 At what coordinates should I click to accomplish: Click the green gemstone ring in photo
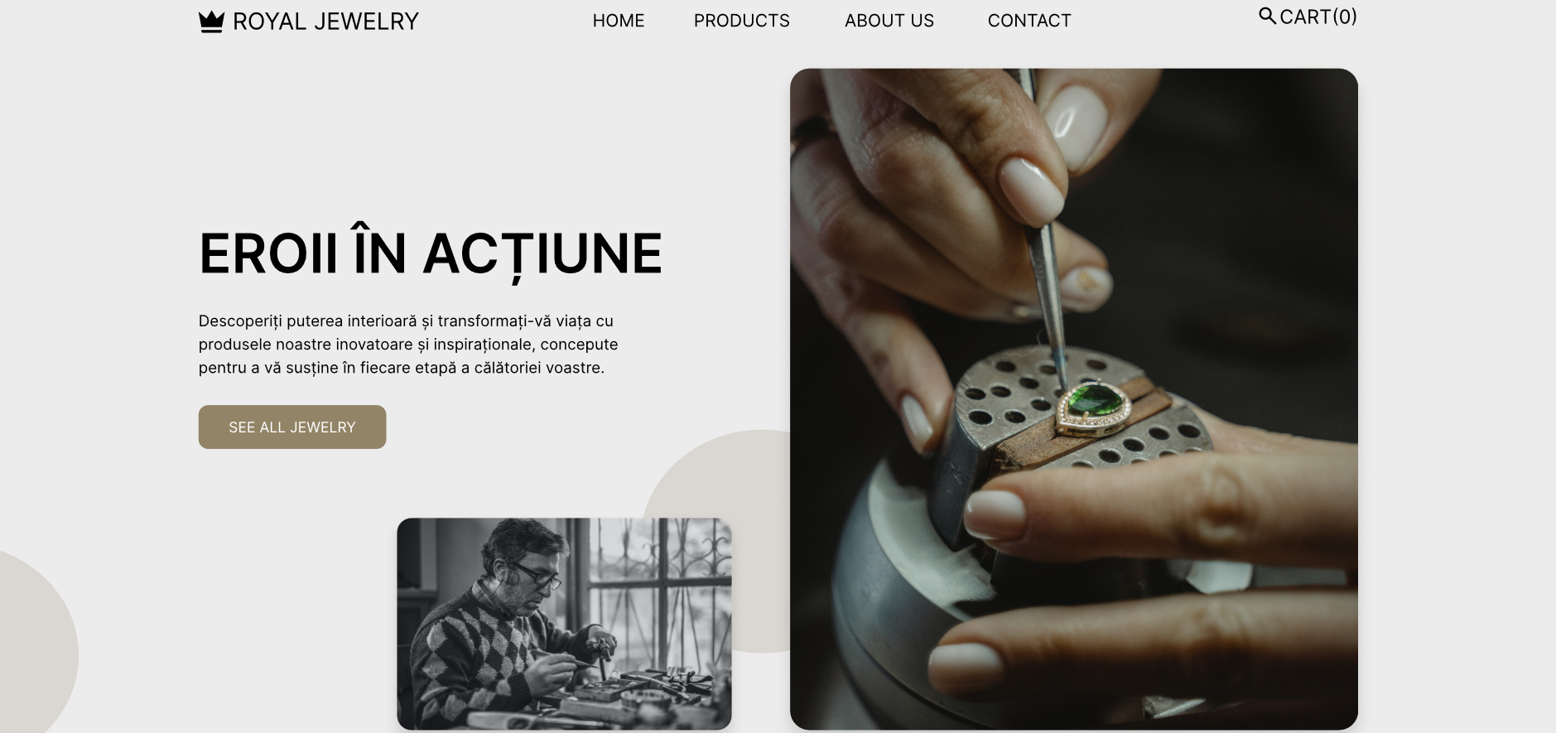click(x=1093, y=407)
